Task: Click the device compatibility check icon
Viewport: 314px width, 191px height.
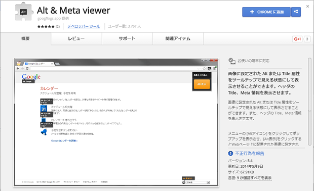Action: click(232, 61)
